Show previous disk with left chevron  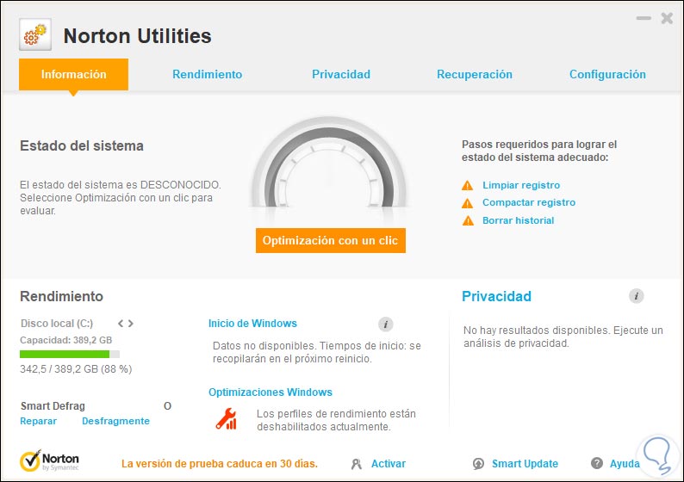(x=121, y=324)
